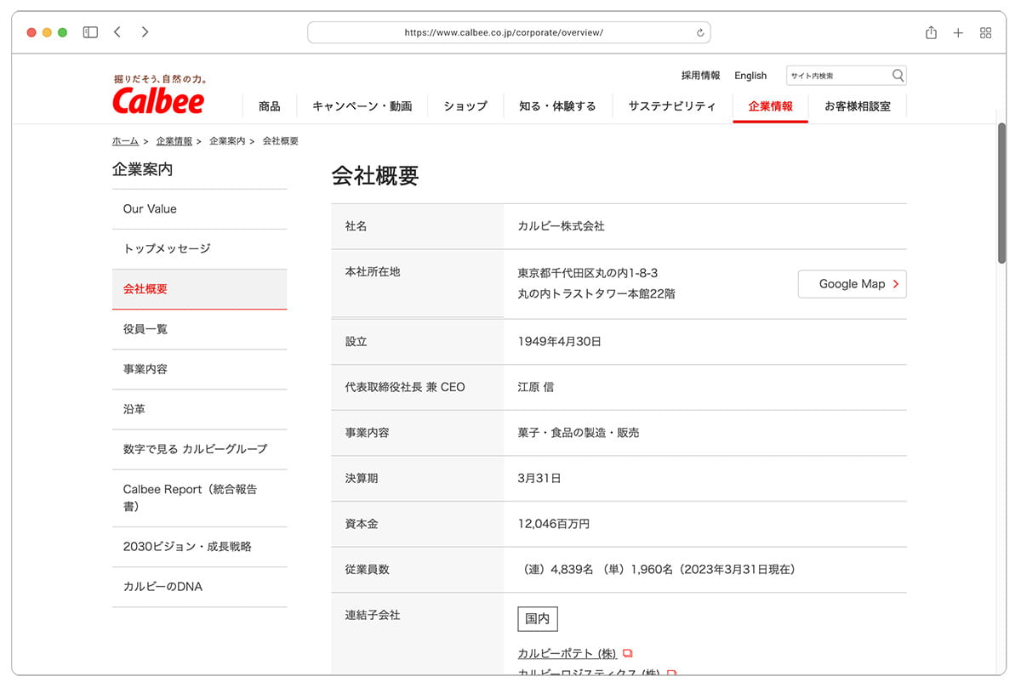
Task: Click the tab overview grid icon
Action: click(985, 31)
